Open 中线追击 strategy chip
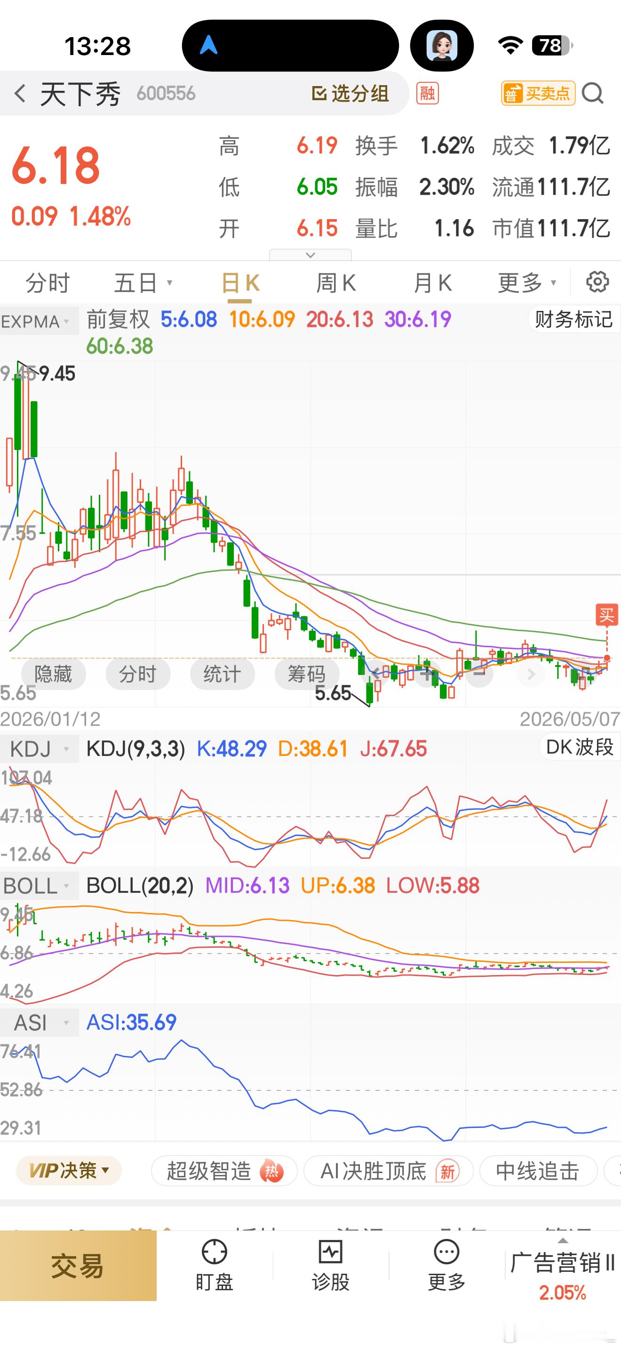 click(538, 1170)
